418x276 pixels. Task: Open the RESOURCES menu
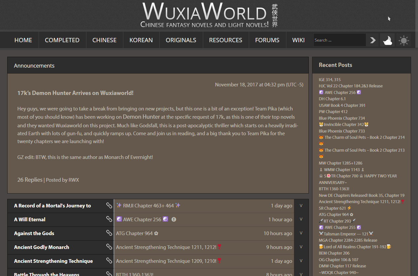[x=226, y=40]
